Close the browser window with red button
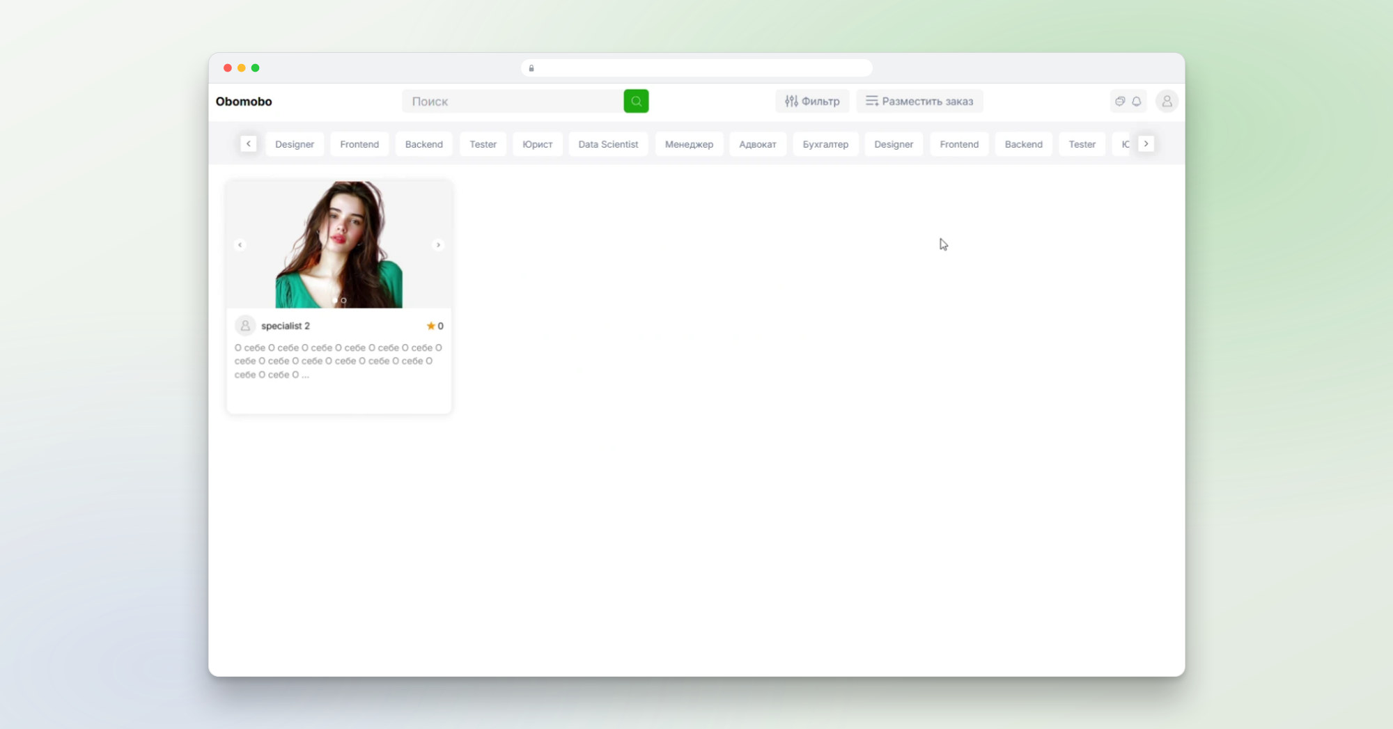The height and width of the screenshot is (729, 1393). [227, 68]
